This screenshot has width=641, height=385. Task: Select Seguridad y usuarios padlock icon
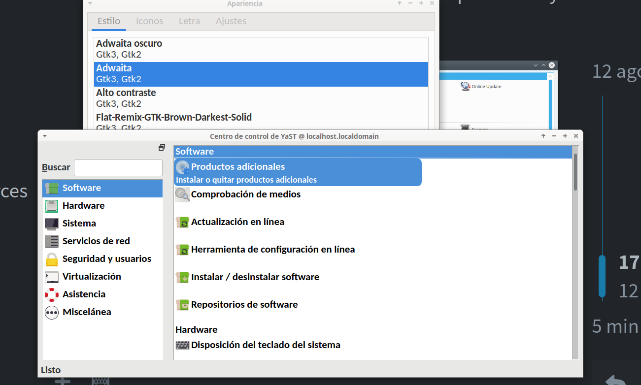coord(52,259)
